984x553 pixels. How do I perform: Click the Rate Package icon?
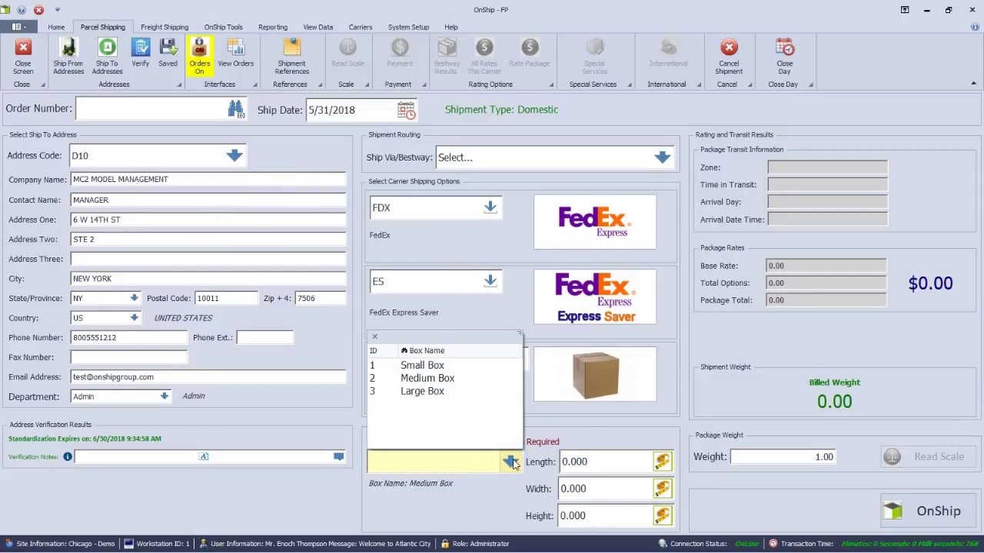[x=530, y=54]
